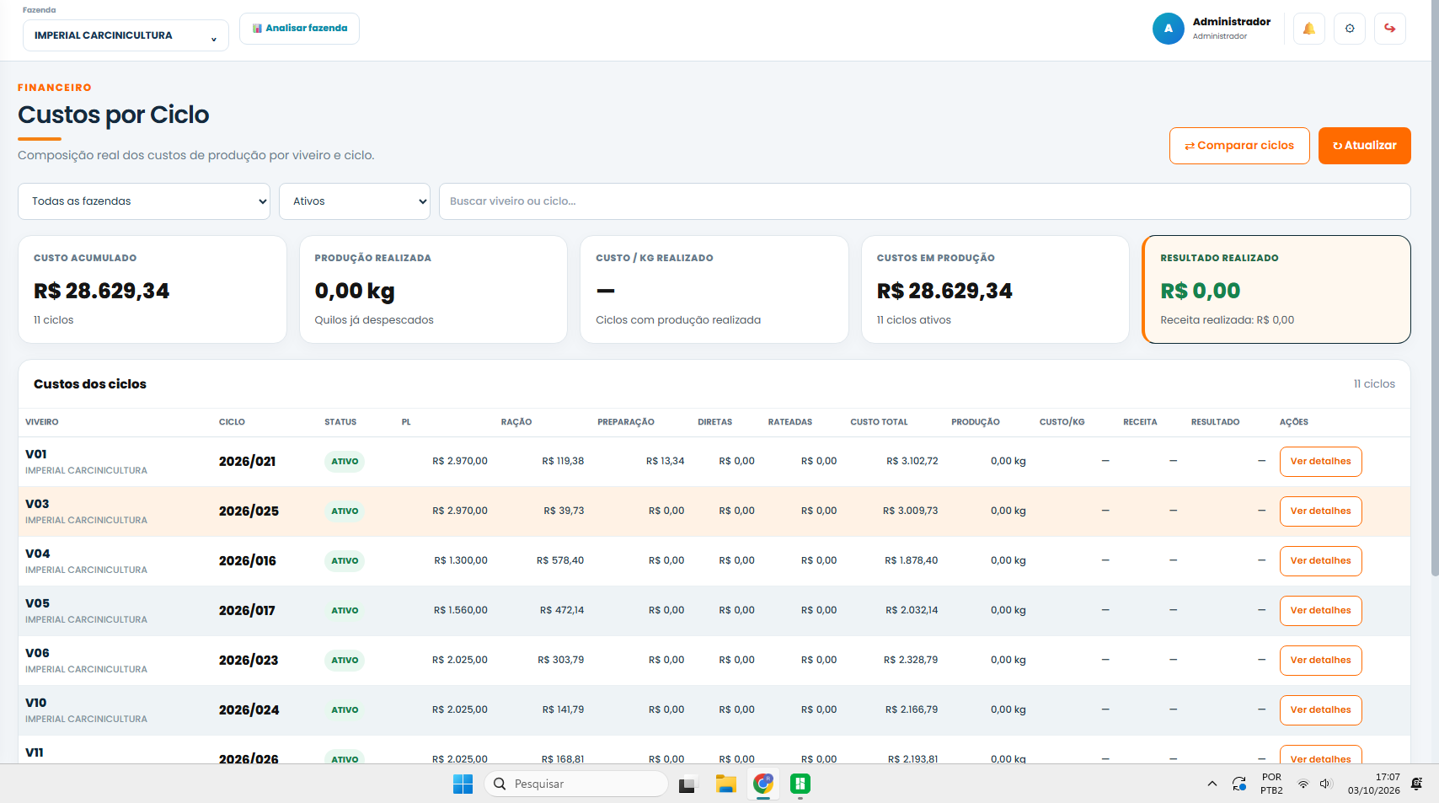Click the red logout arrow icon
The image size is (1439, 803).
tap(1390, 29)
